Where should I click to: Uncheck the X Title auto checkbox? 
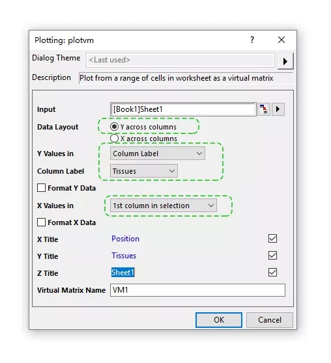[x=272, y=239]
